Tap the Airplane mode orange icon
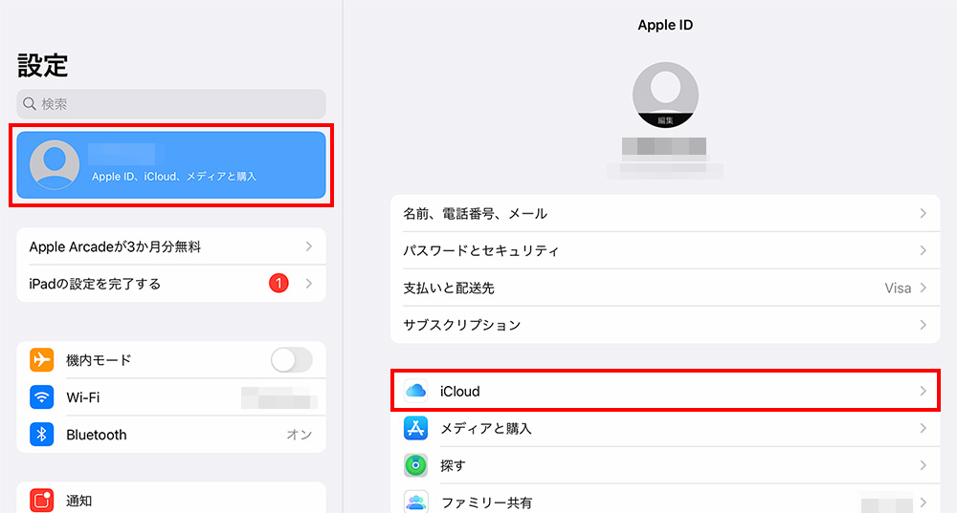 pyautogui.click(x=41, y=360)
